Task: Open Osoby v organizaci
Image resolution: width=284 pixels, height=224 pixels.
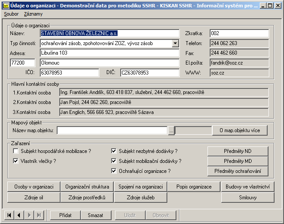Action: (34, 187)
